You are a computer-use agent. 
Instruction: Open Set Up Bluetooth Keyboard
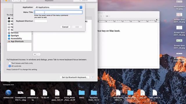pos(75,77)
